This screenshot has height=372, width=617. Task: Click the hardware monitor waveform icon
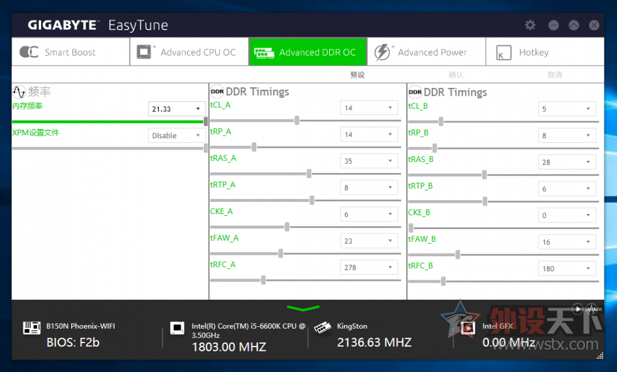(592, 309)
